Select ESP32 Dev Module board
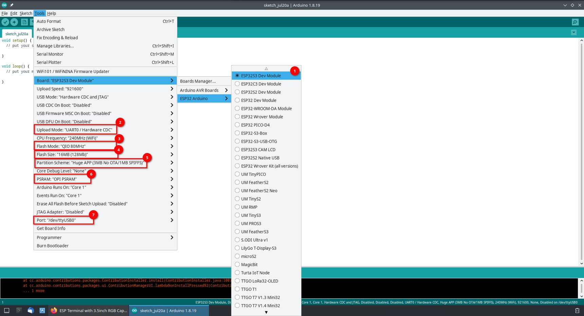Screen dimensions: 584x316 click(266, 100)
